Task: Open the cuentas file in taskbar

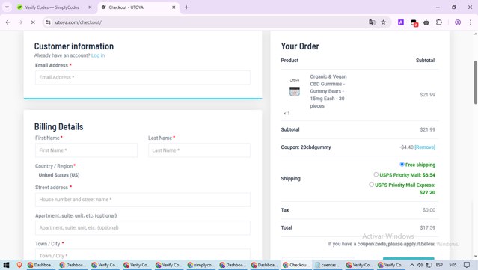Action: pos(328,265)
